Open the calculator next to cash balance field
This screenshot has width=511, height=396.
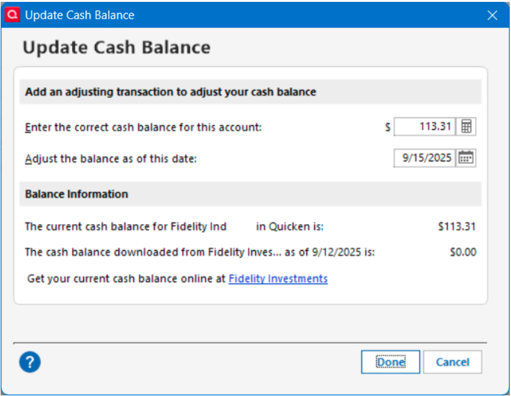coord(466,127)
